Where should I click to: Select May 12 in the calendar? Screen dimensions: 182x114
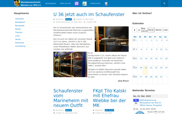136,58
